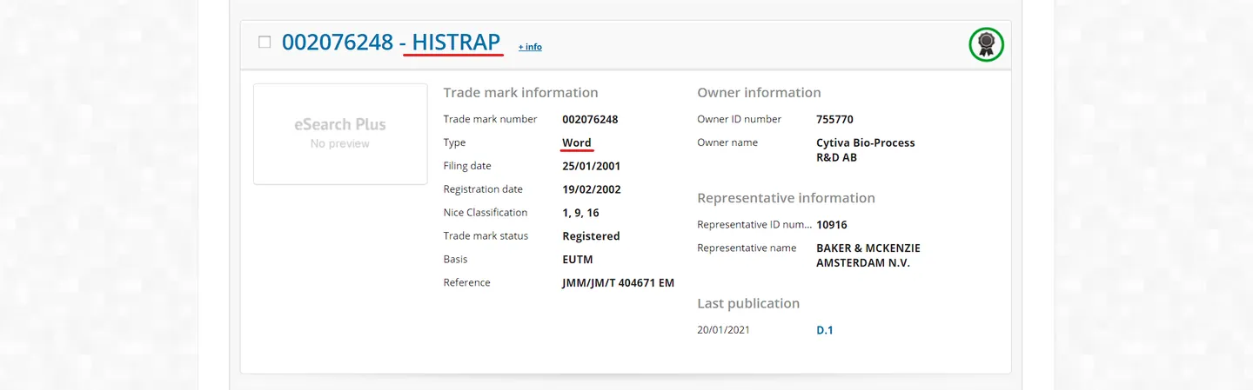Click the green registered trade mark badge icon

(x=986, y=44)
